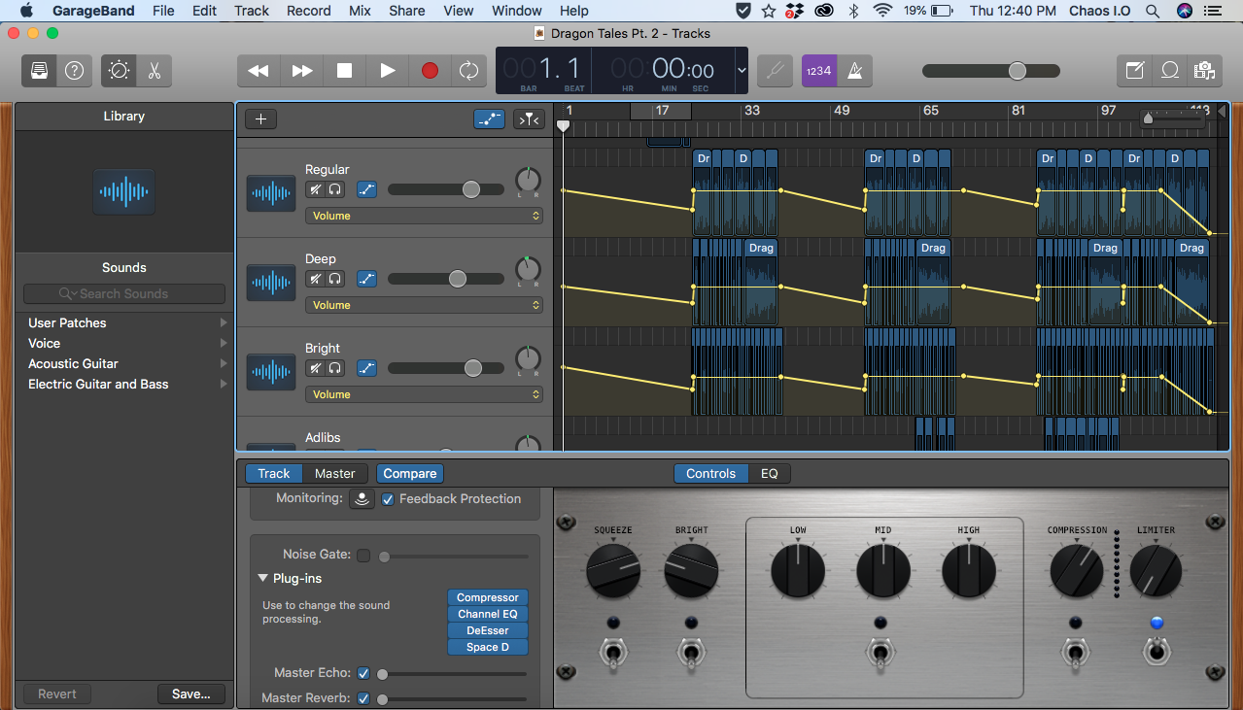The height and width of the screenshot is (710, 1243).
Task: Select the Deep track waveform icon
Action: coord(271,283)
